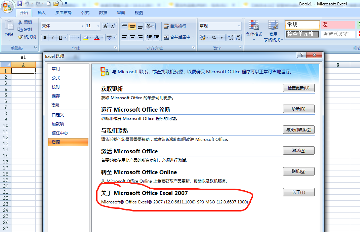This screenshot has width=360, height=232.
Task: Expand accounting number format arrow
Action: 208,37
